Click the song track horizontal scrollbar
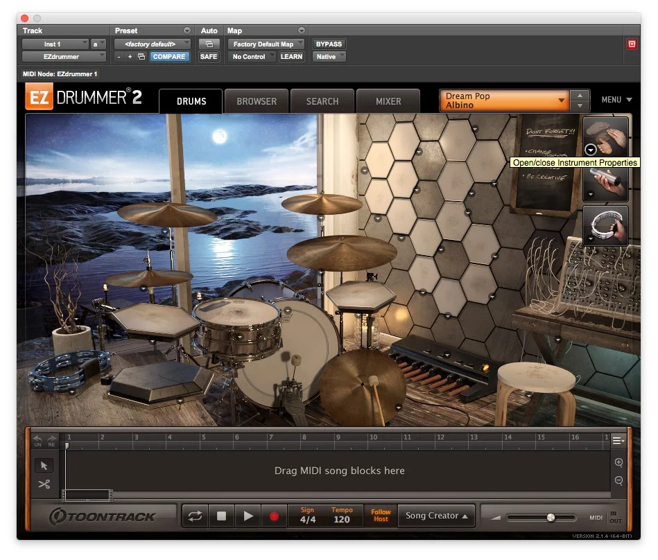The width and height of the screenshot is (658, 560). coord(87,496)
